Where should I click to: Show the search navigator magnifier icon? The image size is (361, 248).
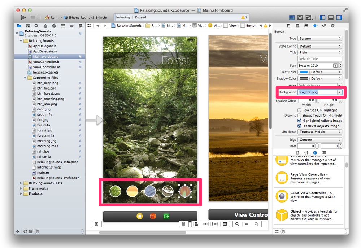tap(36, 26)
